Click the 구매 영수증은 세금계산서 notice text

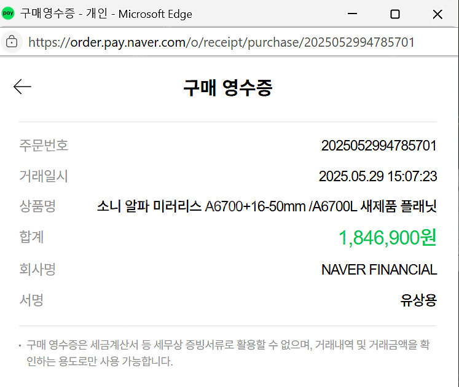[228, 353]
